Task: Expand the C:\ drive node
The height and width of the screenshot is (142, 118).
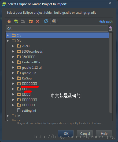Action: (8, 35)
